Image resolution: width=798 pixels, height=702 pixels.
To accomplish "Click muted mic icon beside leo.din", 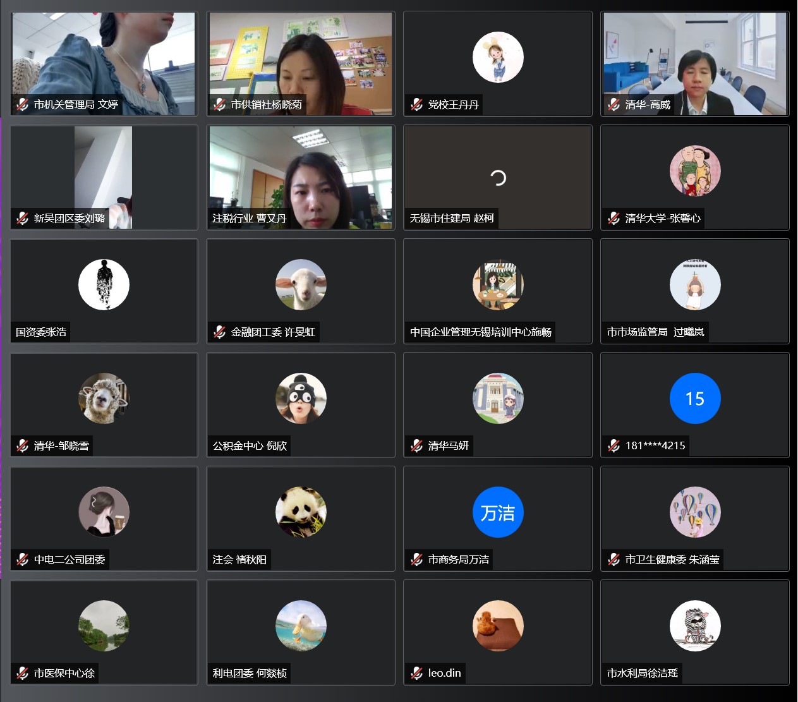I will pos(416,673).
